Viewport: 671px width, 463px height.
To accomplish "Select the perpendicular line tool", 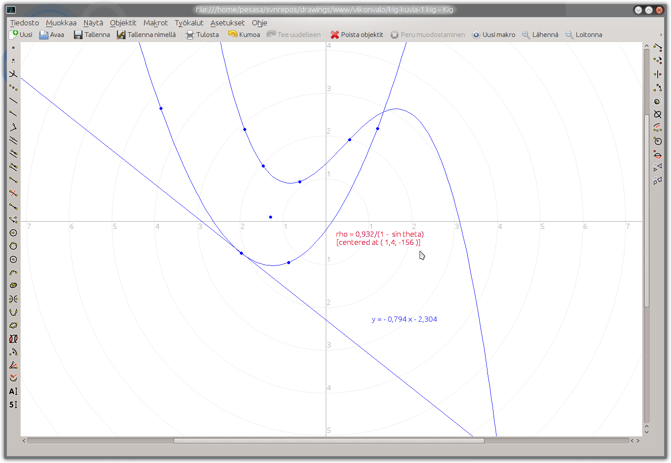I will (x=13, y=127).
